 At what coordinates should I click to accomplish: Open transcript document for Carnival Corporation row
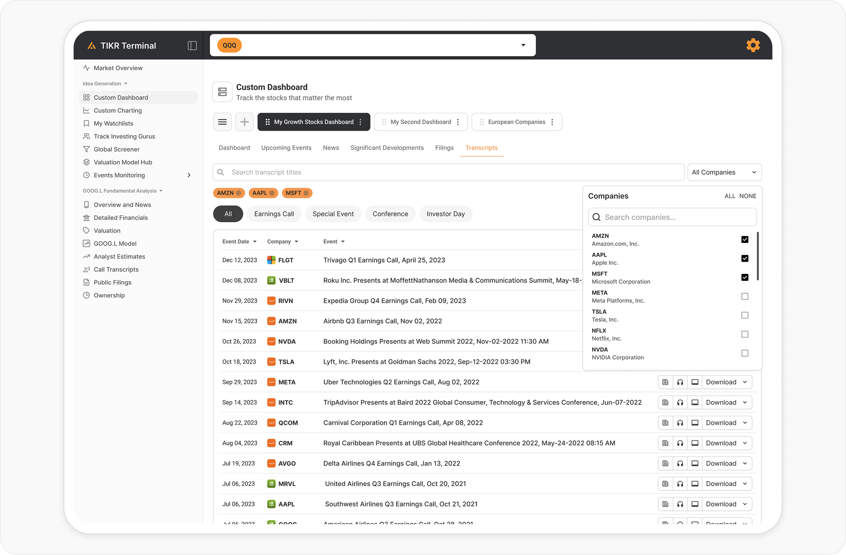click(665, 423)
